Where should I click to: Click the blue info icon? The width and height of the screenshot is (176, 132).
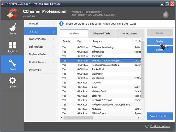pos(61,23)
